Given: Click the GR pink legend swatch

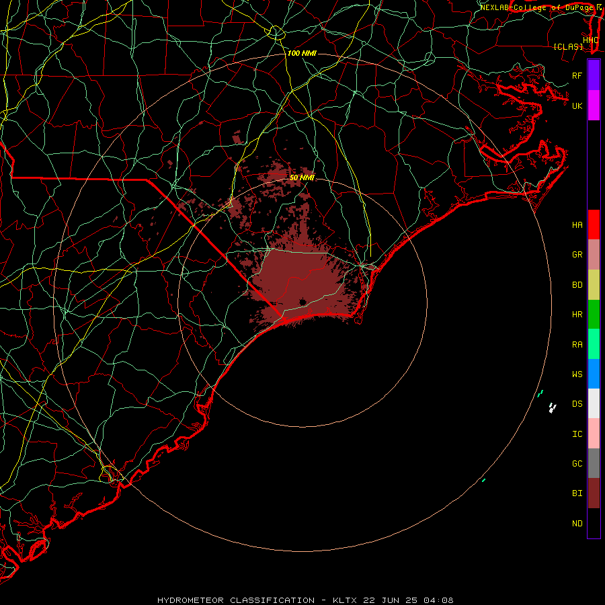Looking at the screenshot, I should click(594, 255).
